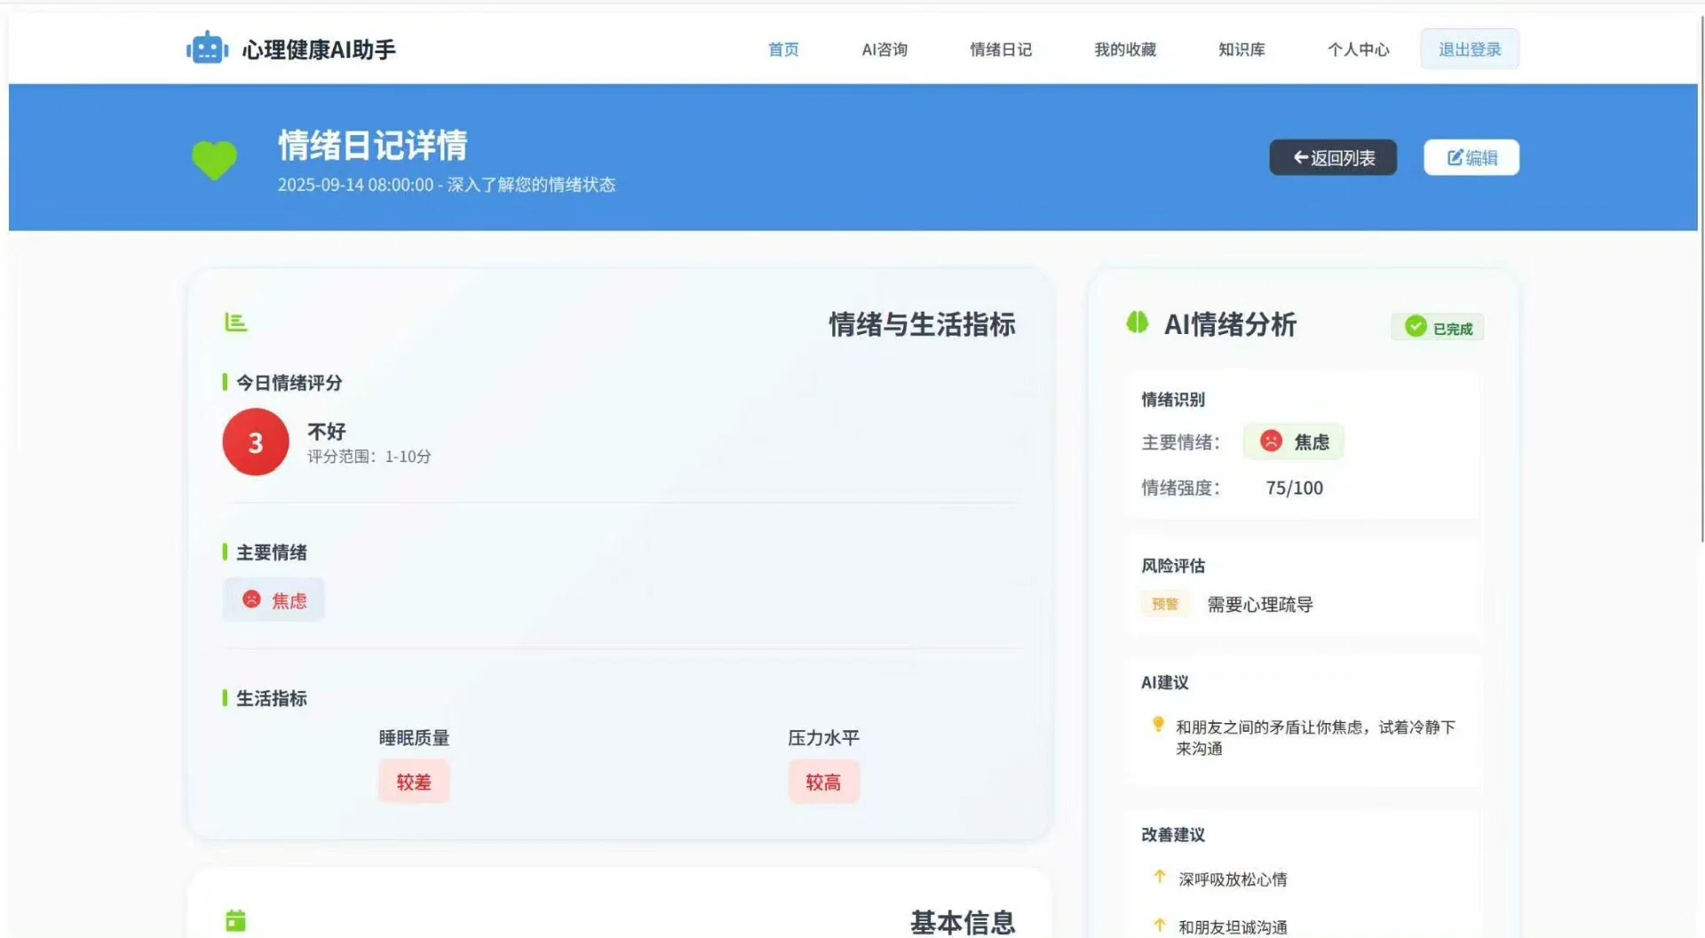Click the red score circle showing 3
1705x938 pixels.
tap(255, 441)
